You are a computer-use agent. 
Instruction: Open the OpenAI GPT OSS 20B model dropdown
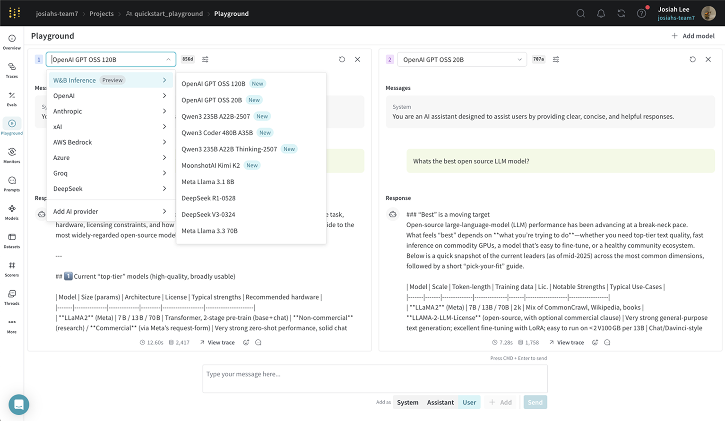click(462, 60)
